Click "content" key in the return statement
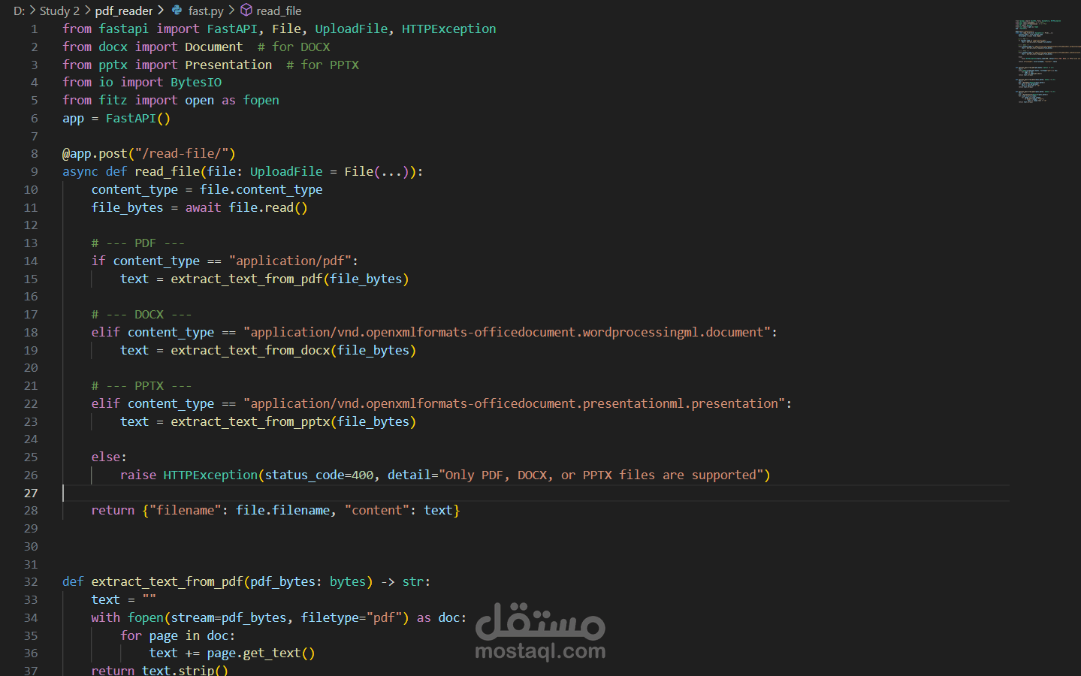The image size is (1081, 676). (x=377, y=510)
